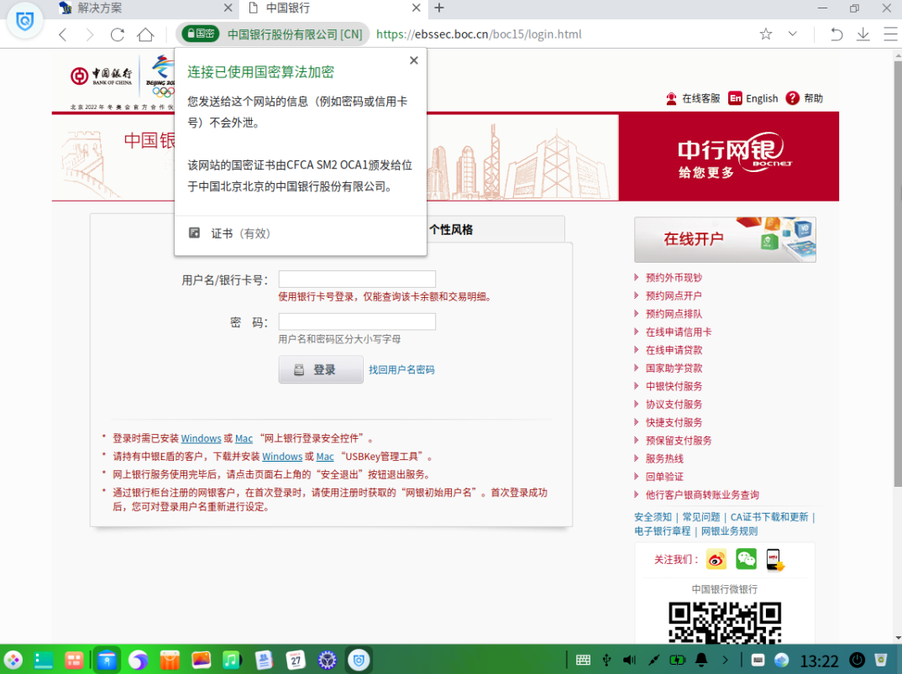Open 协议支付服务 link

[x=674, y=405]
